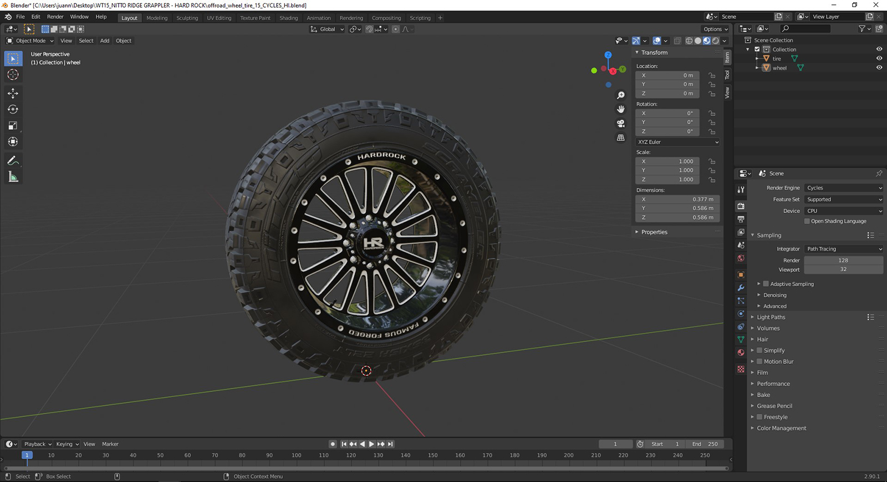
Task: Select the Annotate tool
Action: [x=13, y=161]
